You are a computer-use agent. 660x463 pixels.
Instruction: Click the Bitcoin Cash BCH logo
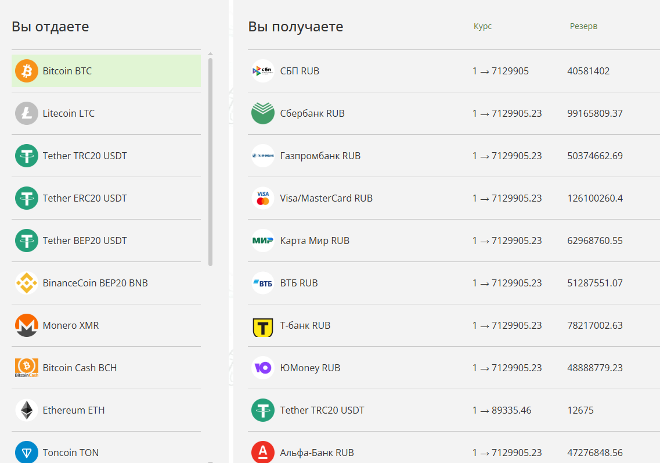coord(27,368)
